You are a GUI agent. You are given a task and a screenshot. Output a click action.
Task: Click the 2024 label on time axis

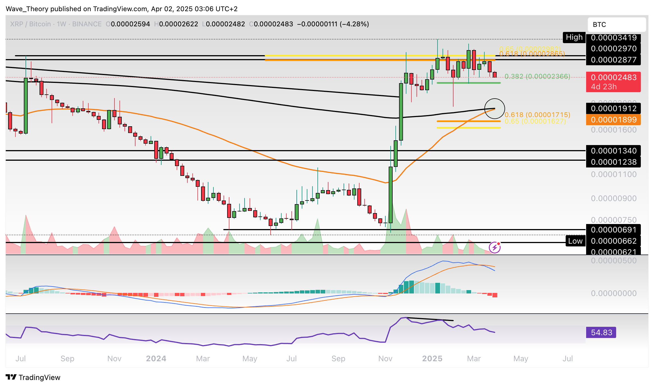(156, 358)
